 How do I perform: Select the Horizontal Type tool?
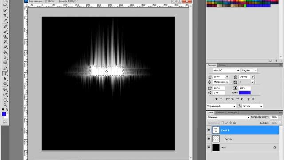[5, 73]
